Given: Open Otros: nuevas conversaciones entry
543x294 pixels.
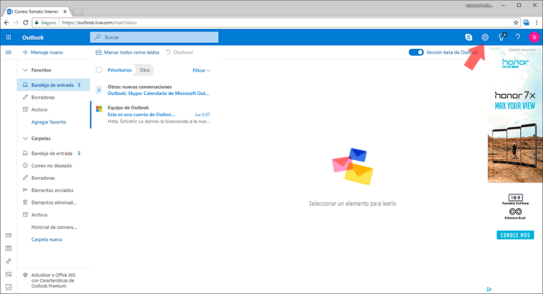Looking at the screenshot, I should (154, 90).
